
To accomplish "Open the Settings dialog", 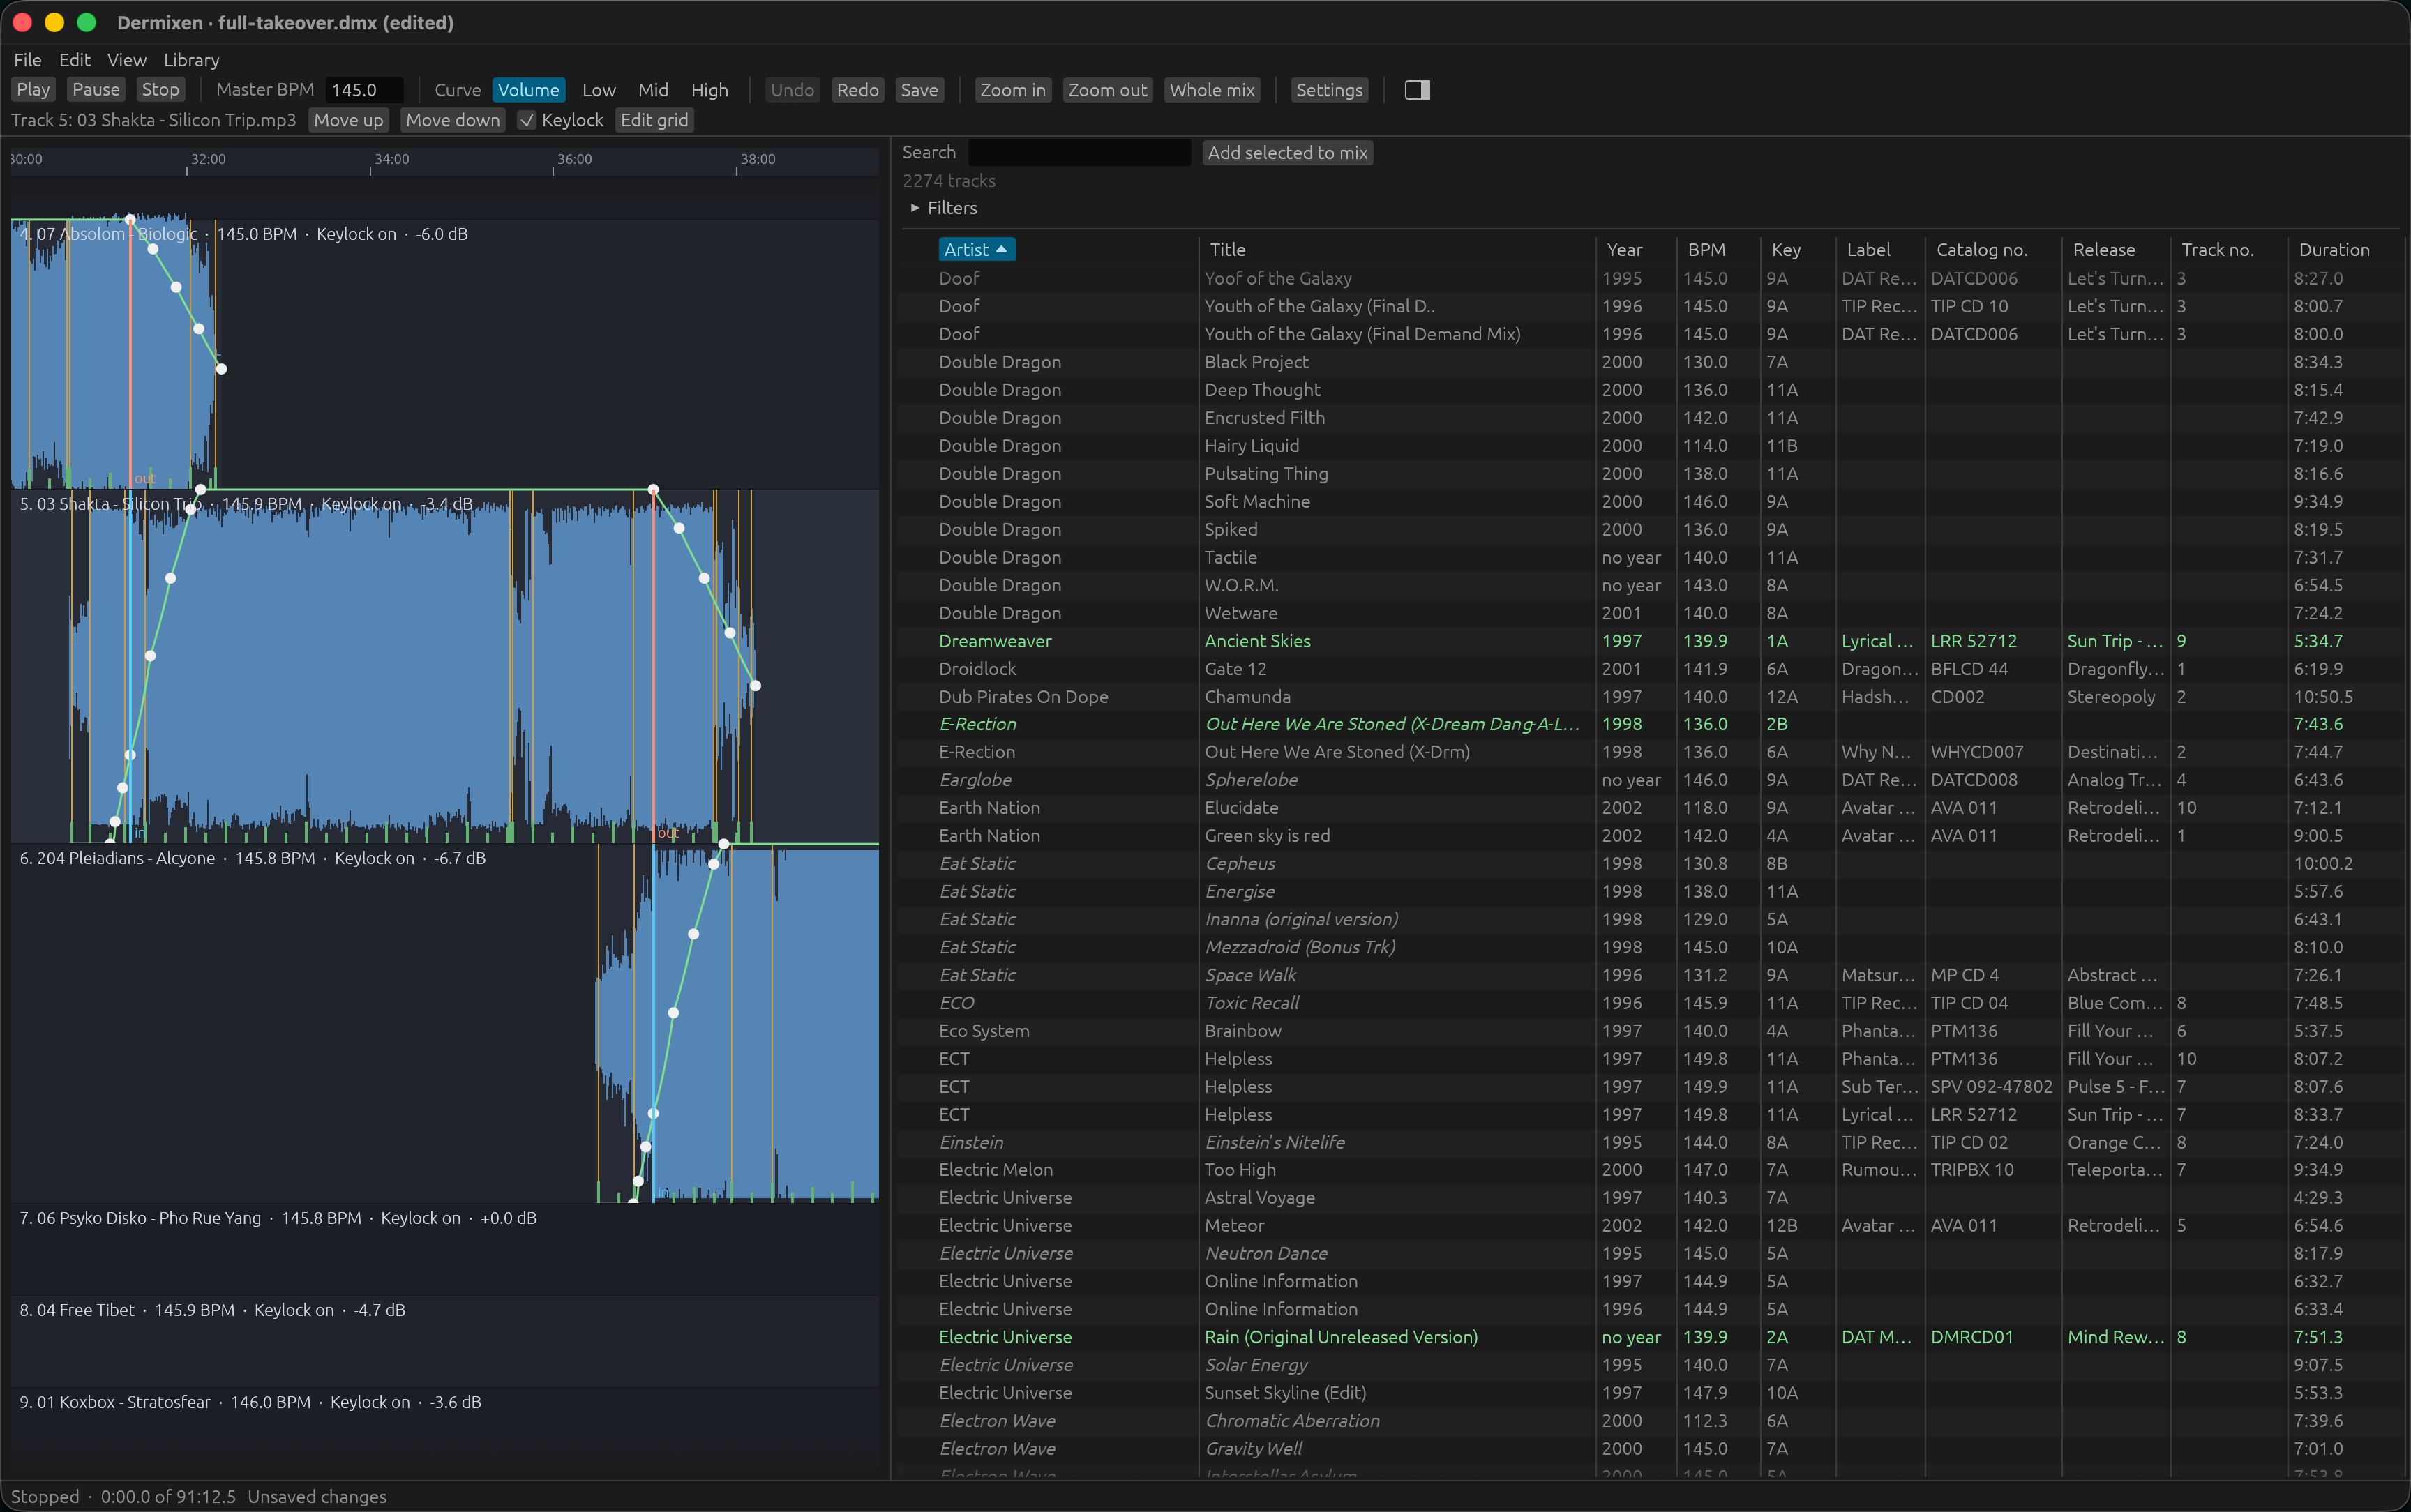I will click(x=1329, y=90).
